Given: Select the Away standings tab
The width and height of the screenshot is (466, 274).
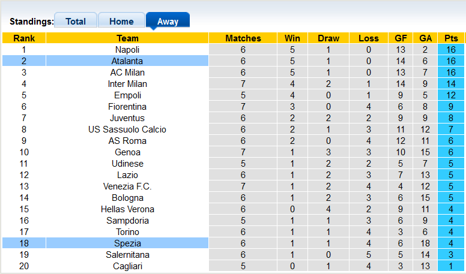Looking at the screenshot, I should pyautogui.click(x=168, y=21).
